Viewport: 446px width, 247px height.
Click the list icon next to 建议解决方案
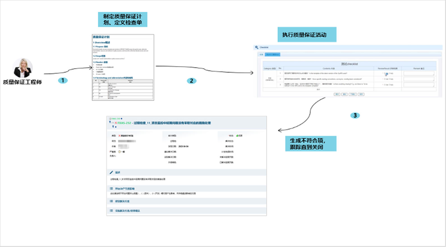tap(111, 201)
